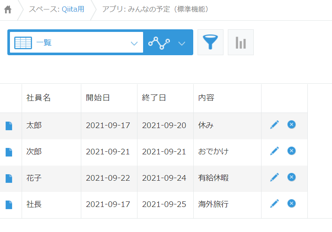Edit the 社長 record with pencil
Viewport: 332px width, 232px height.
tap(275, 204)
